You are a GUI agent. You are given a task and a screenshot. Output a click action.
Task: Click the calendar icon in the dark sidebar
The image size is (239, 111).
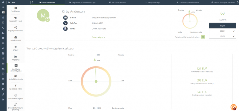click(x=3, y=79)
